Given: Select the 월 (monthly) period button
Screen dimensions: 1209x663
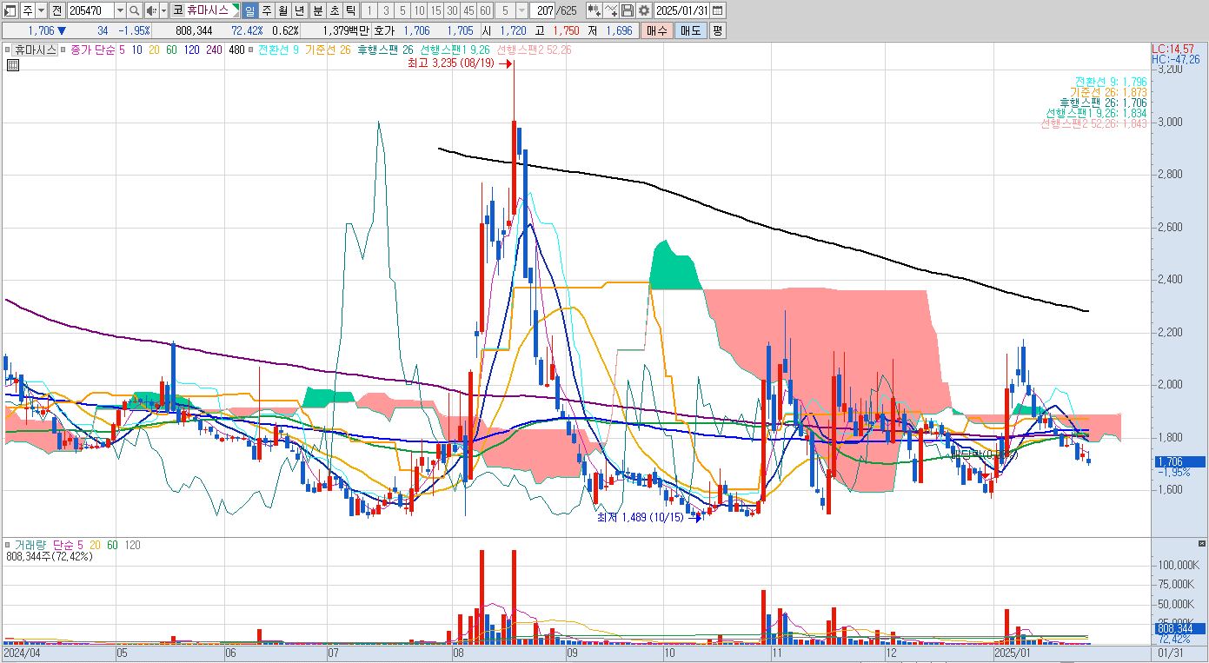Looking at the screenshot, I should coord(283,10).
